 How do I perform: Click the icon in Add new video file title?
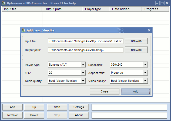[x=23, y=30]
